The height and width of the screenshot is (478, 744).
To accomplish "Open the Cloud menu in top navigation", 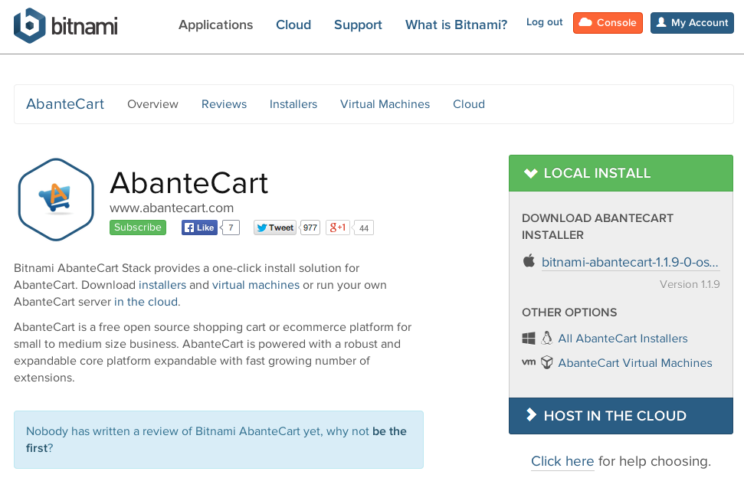I will [x=293, y=25].
